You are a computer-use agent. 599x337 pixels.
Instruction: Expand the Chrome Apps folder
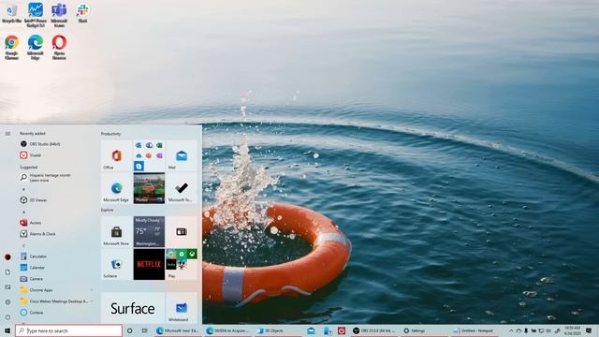[x=56, y=290]
